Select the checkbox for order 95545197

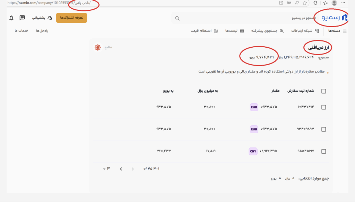(324, 151)
